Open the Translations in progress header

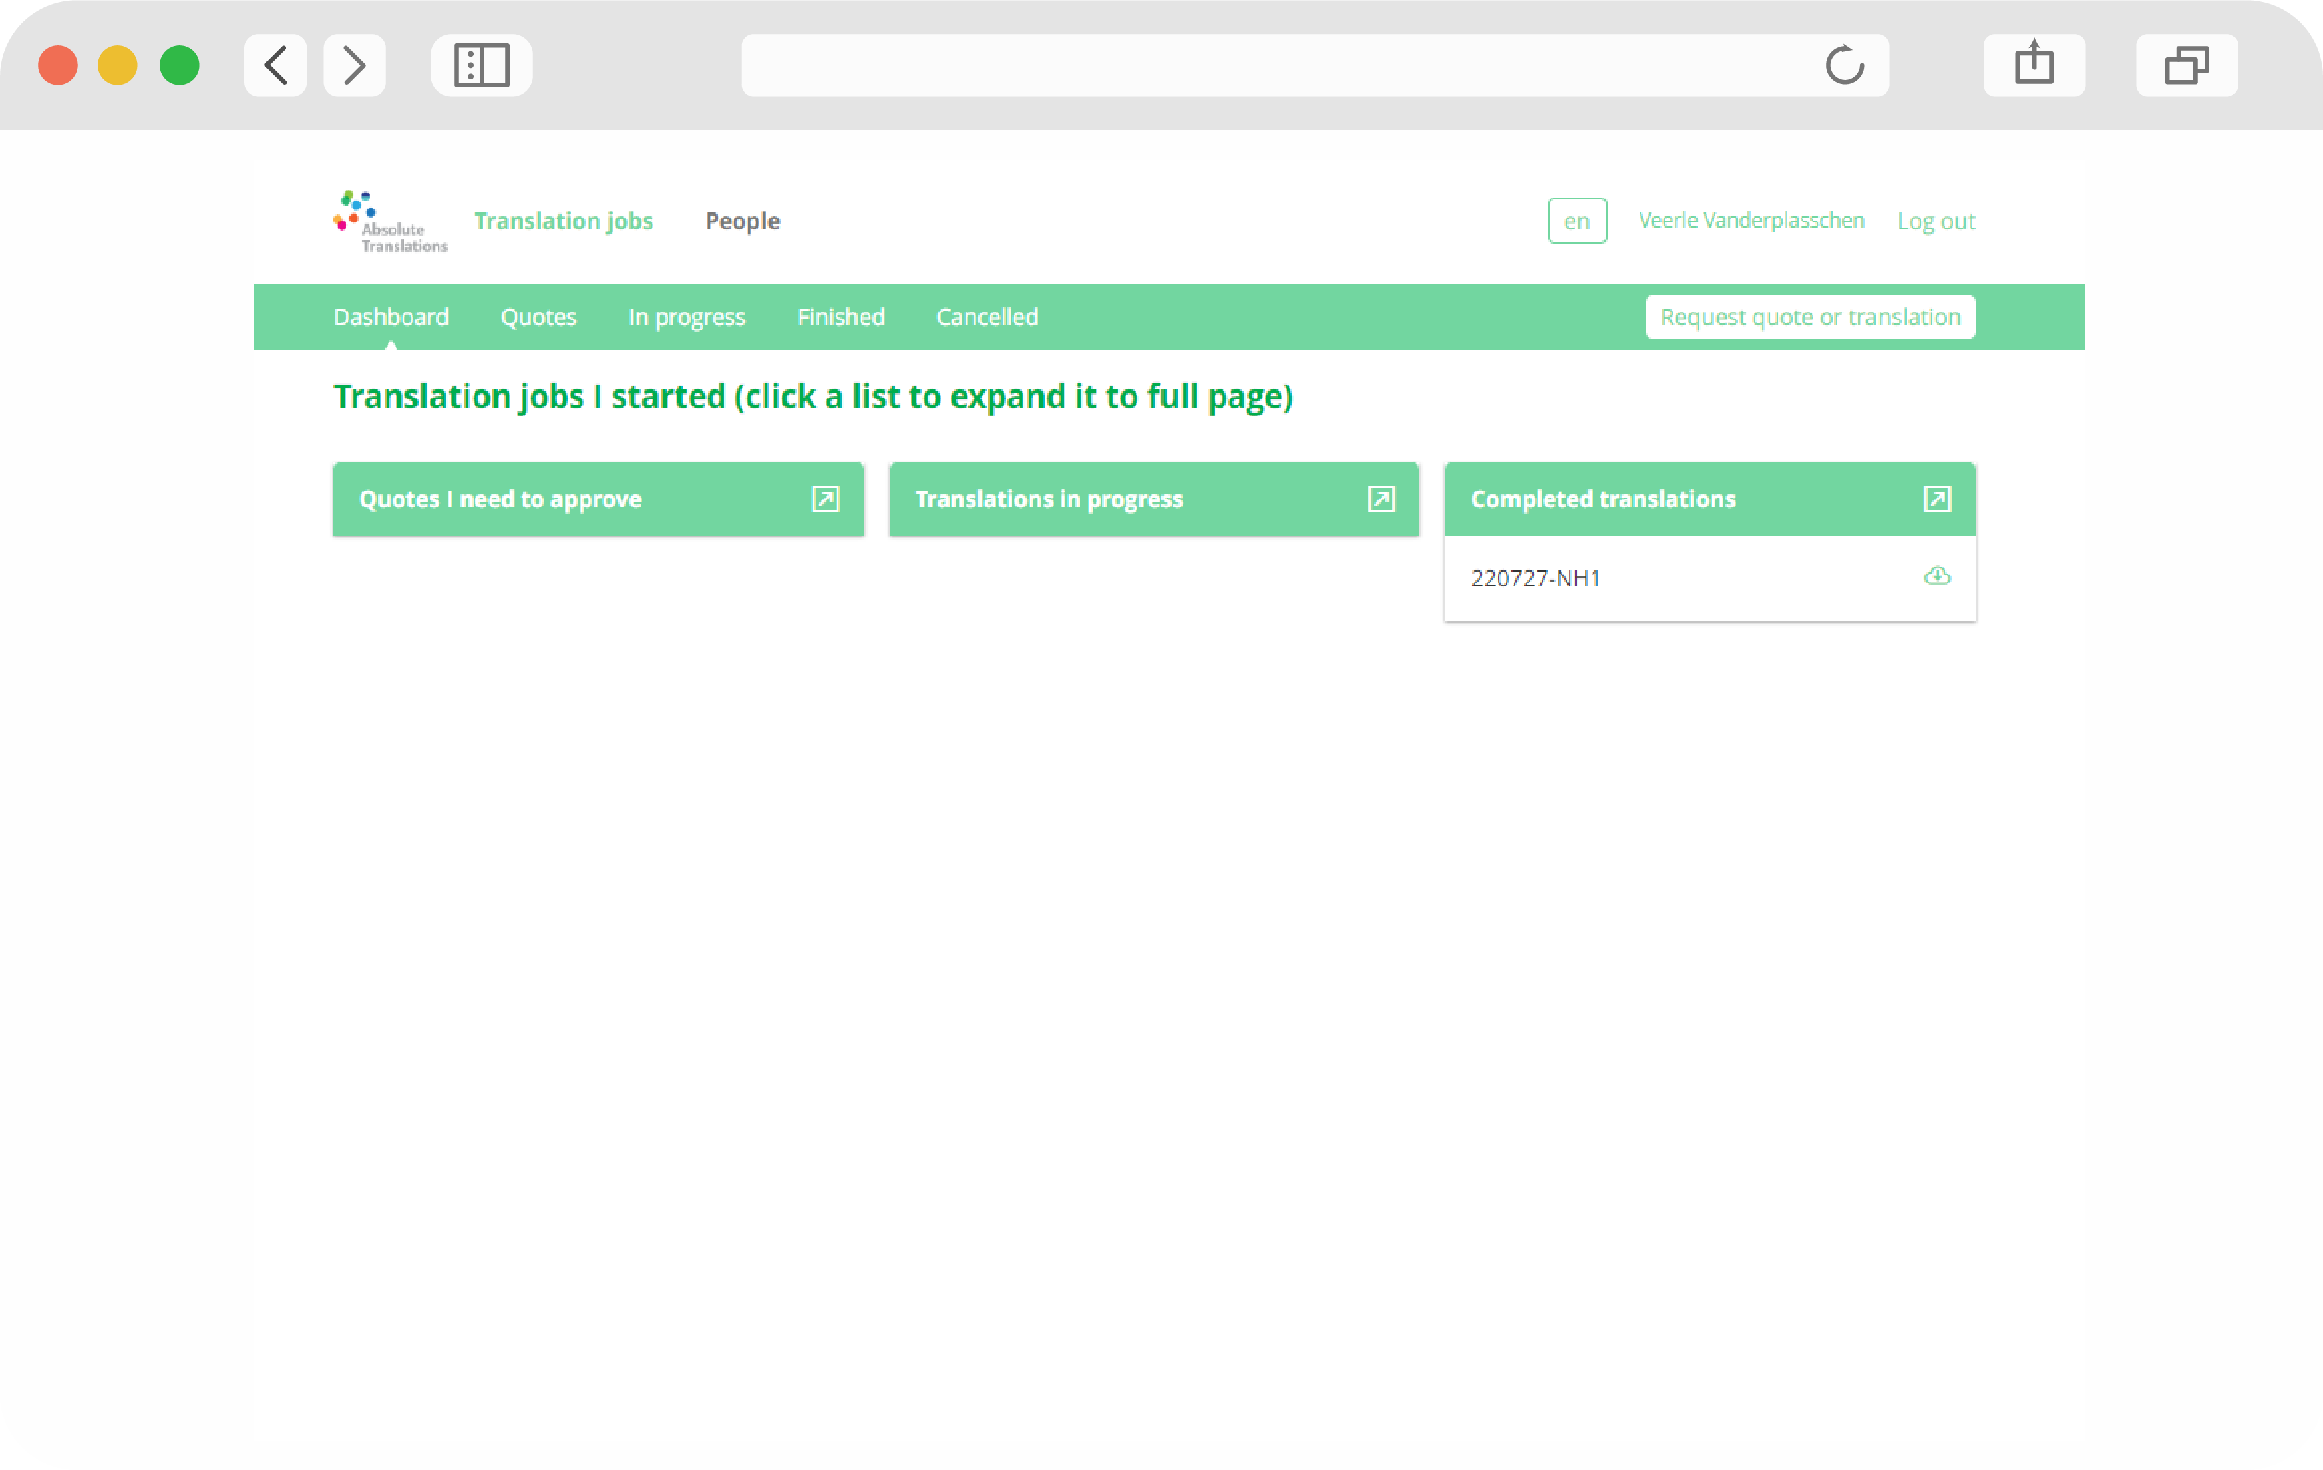tap(1153, 499)
